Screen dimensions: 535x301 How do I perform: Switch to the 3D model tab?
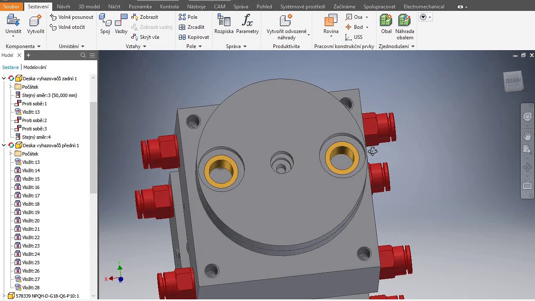coord(89,7)
